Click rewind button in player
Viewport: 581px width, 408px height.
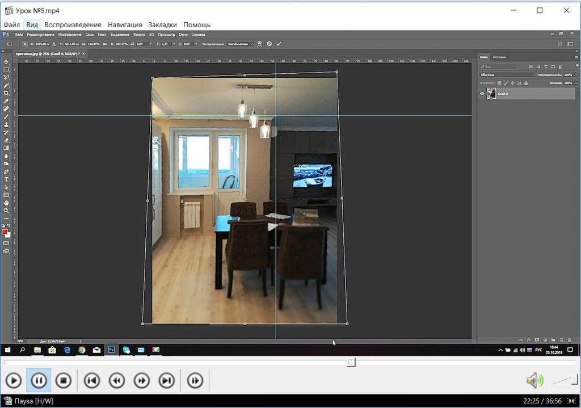click(x=117, y=381)
